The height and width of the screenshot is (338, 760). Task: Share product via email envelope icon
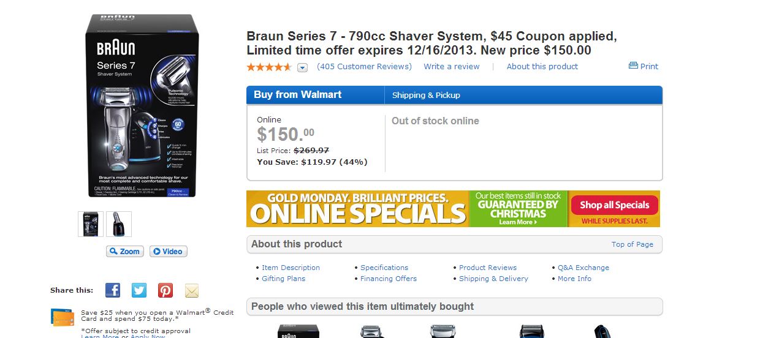click(192, 290)
